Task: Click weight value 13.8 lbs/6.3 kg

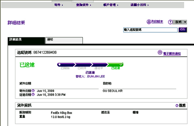Action: click(61, 117)
